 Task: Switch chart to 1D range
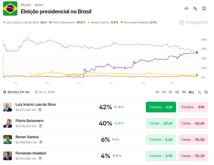click(x=170, y=92)
